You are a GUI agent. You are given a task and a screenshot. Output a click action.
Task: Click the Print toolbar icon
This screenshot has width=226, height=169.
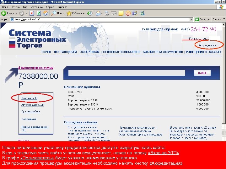coord(107,13)
